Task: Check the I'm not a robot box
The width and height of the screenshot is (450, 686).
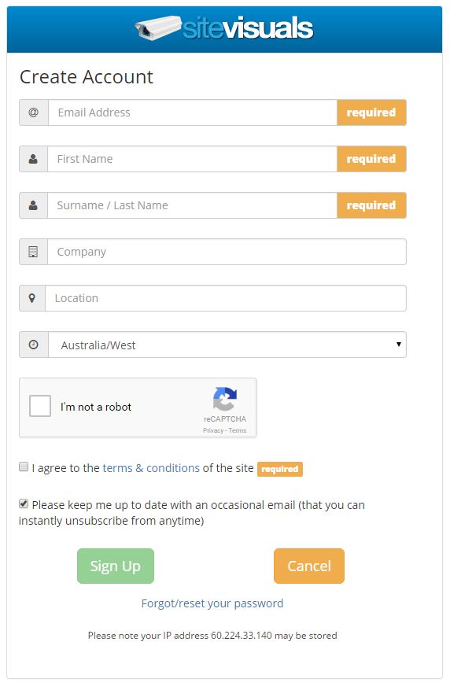Action: 40,406
